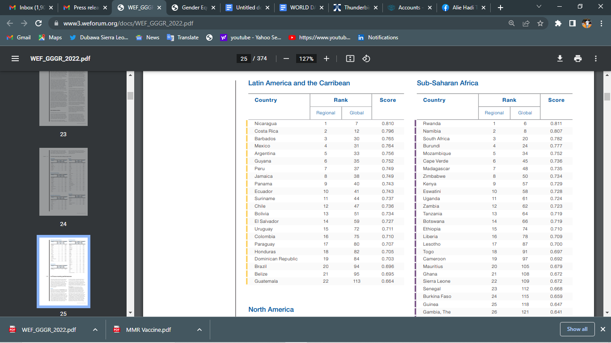Expand options for MMR Vaccine.pdf download

pyautogui.click(x=199, y=330)
